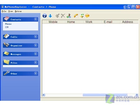Sort by the Home column header

pyautogui.click(x=74, y=22)
